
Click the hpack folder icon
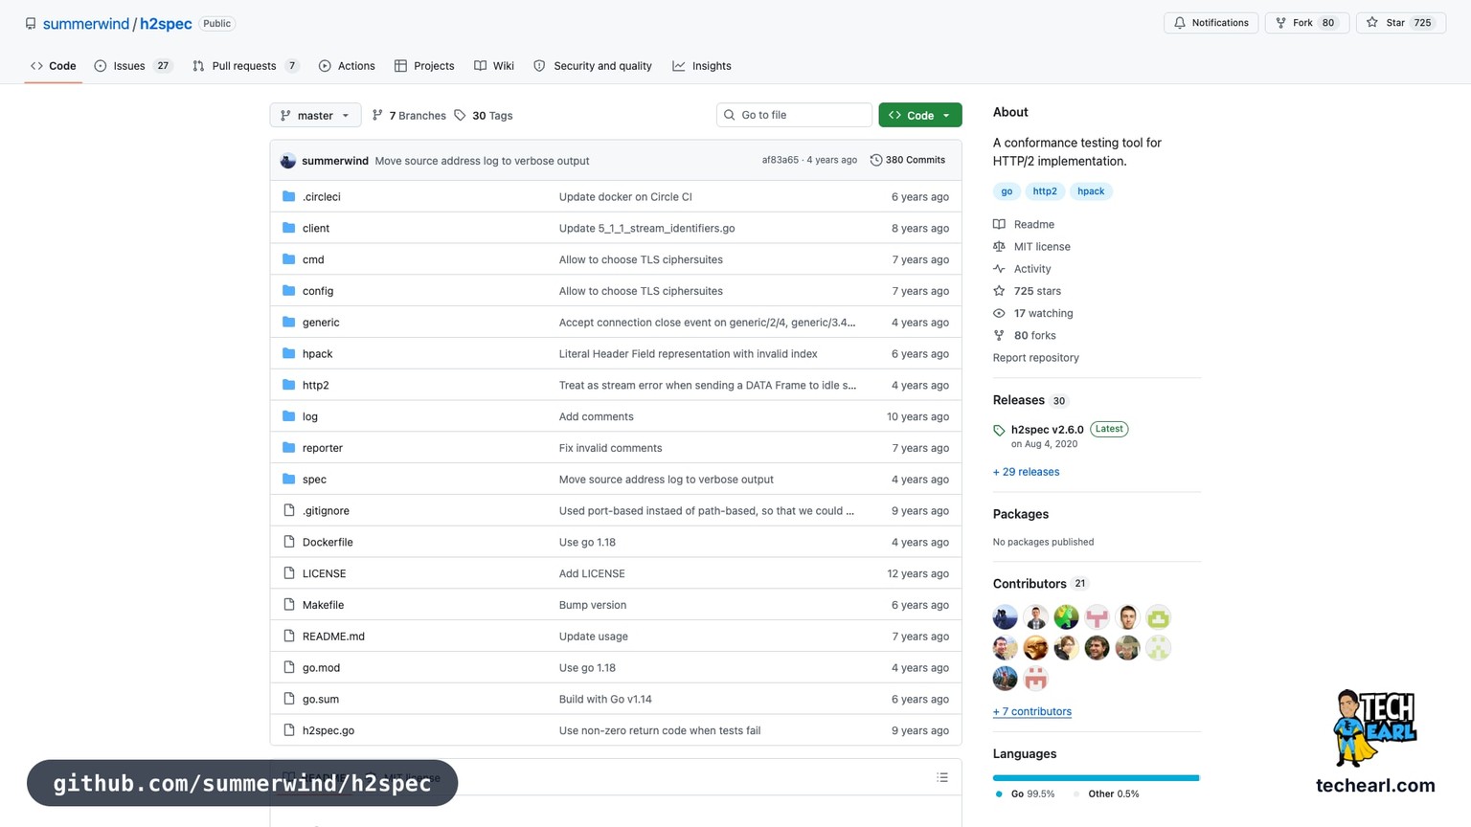tap(288, 353)
